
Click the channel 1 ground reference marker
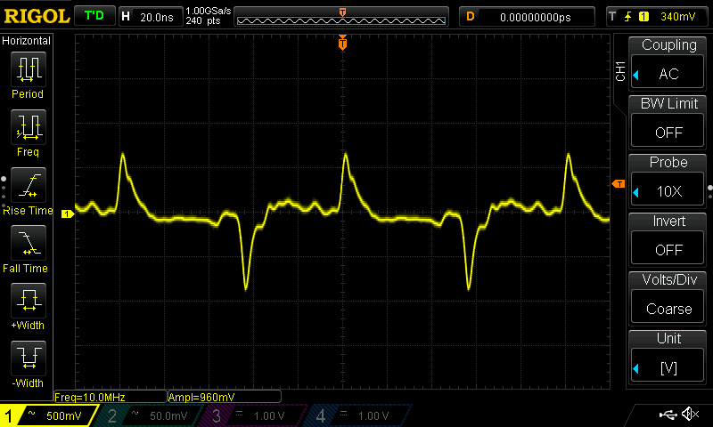point(68,213)
